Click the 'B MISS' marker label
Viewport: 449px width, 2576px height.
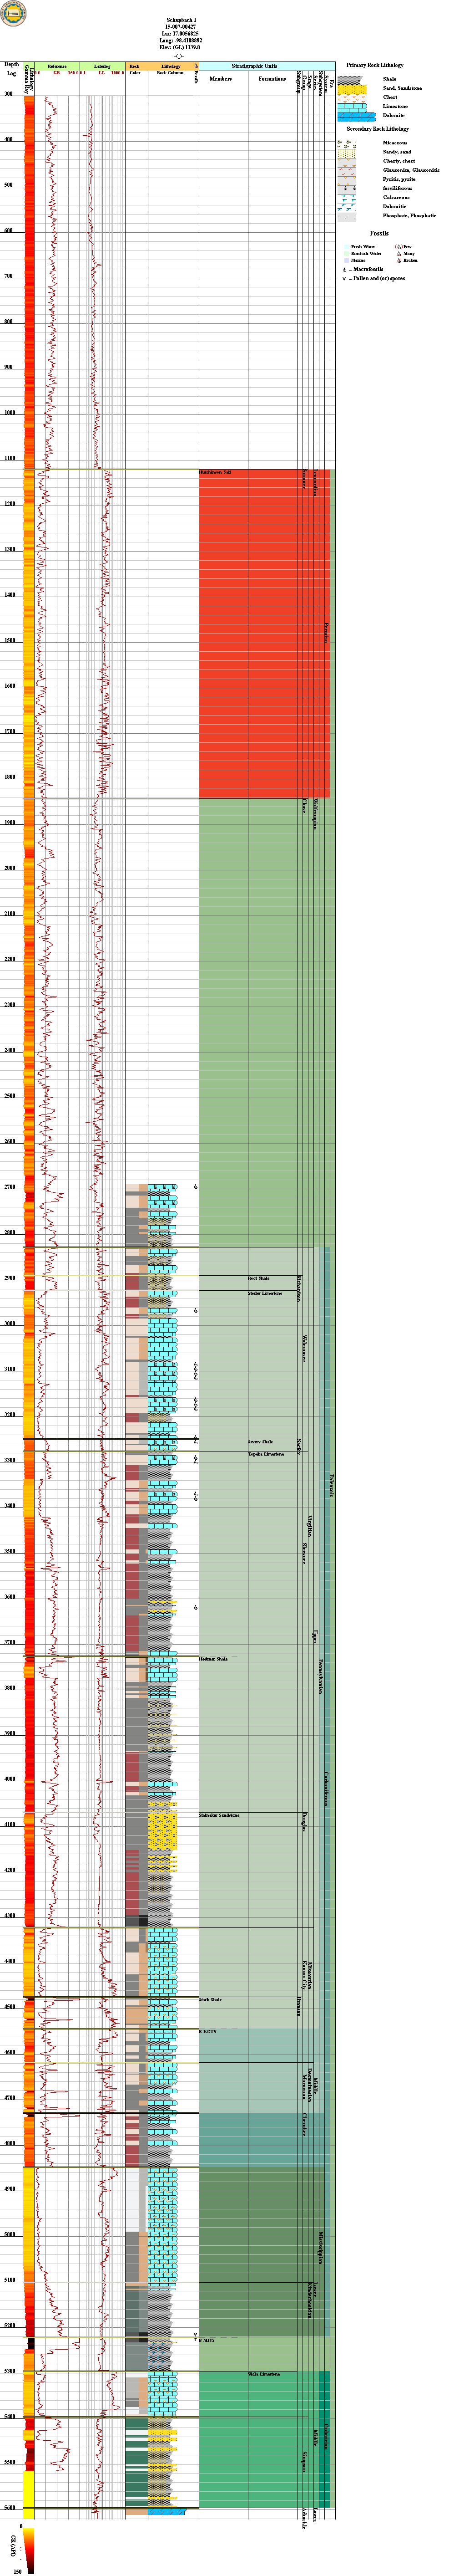207,2341
